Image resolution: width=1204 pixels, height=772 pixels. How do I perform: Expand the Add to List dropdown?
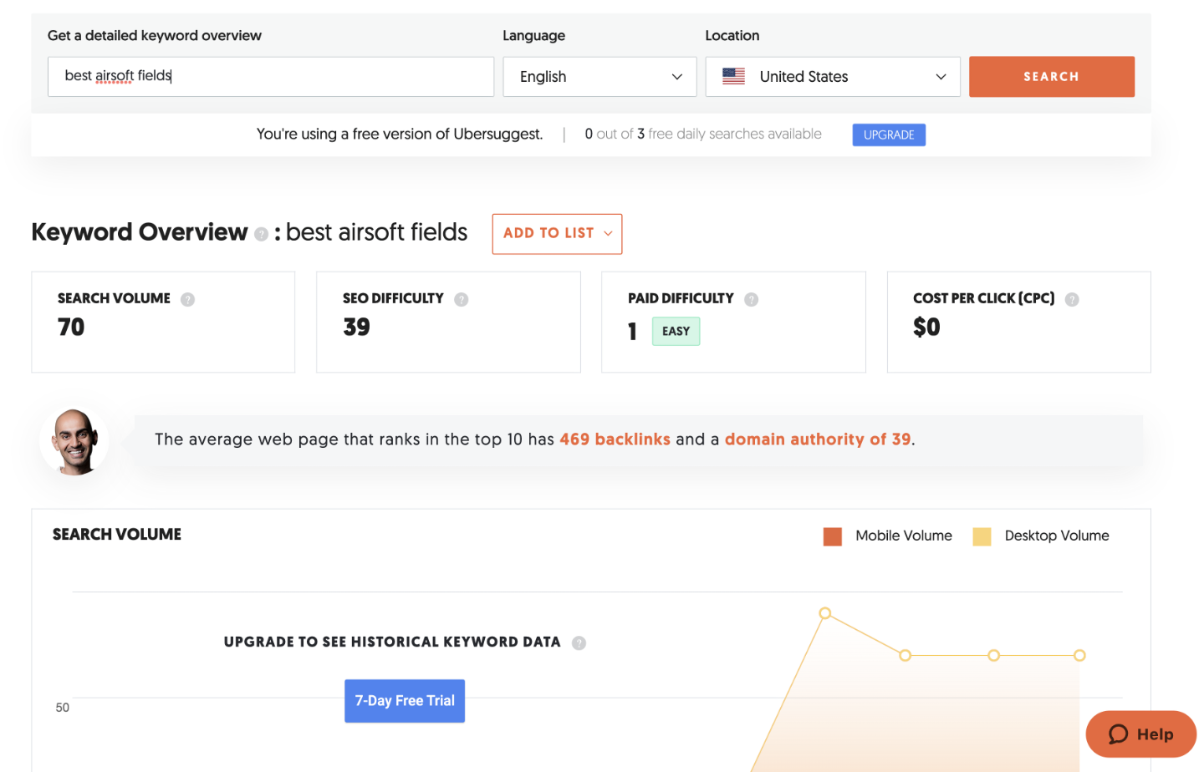click(x=557, y=234)
